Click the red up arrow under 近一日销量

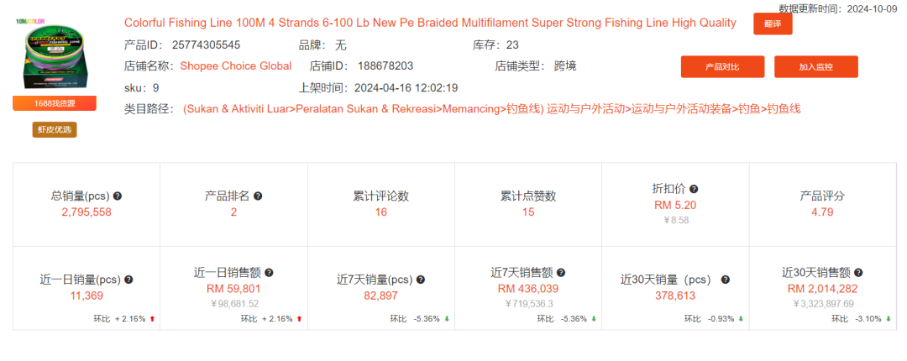click(x=152, y=319)
